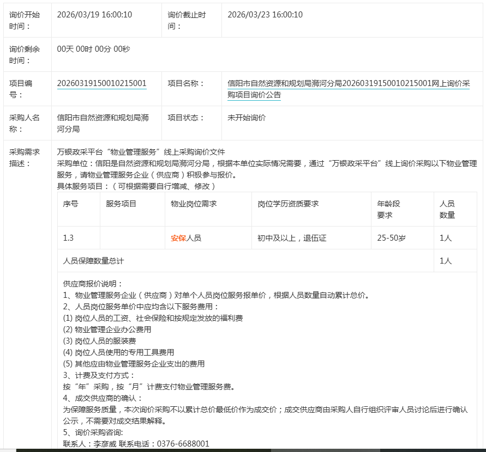
Task: Open project number link 20260319150010215001
Action: pyautogui.click(x=101, y=83)
